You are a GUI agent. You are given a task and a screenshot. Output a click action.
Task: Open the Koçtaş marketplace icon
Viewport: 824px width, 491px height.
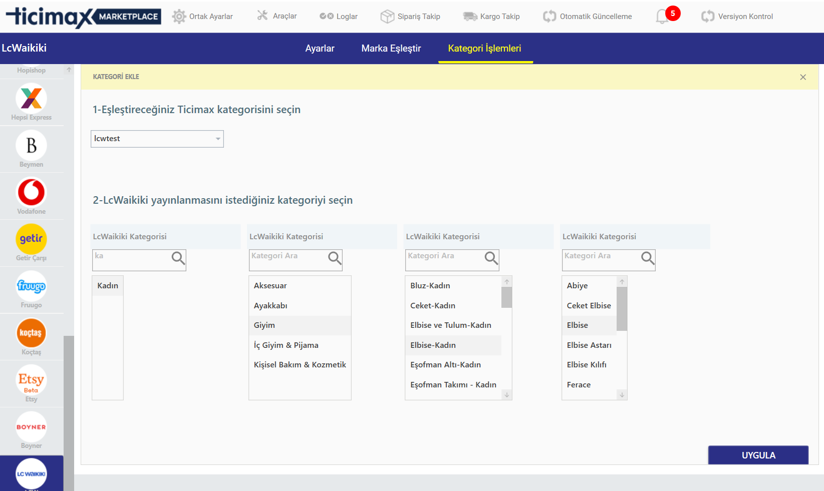[31, 333]
